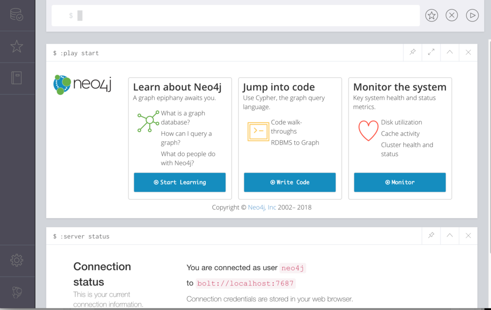This screenshot has width=491, height=310.
Task: Click the 'Jump into code' heading
Action: click(279, 87)
